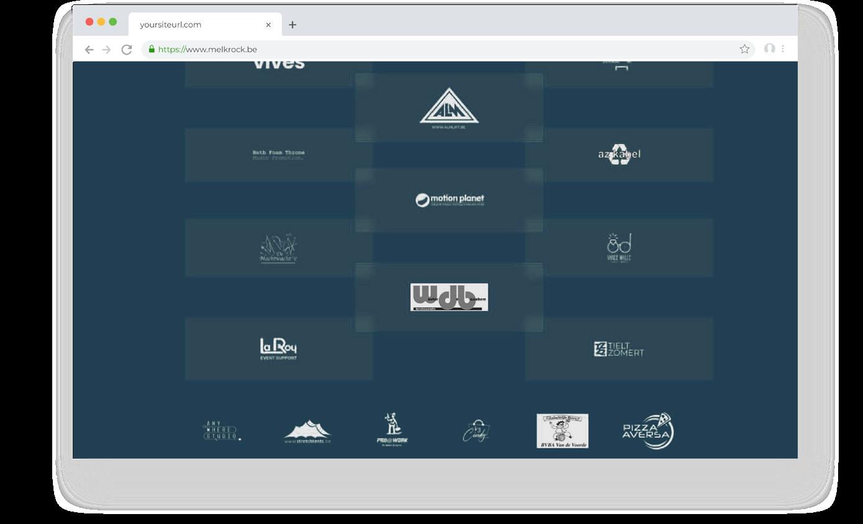Screen dimensions: 863x524
Task: Open the WDB sponsor logo
Action: 449,297
